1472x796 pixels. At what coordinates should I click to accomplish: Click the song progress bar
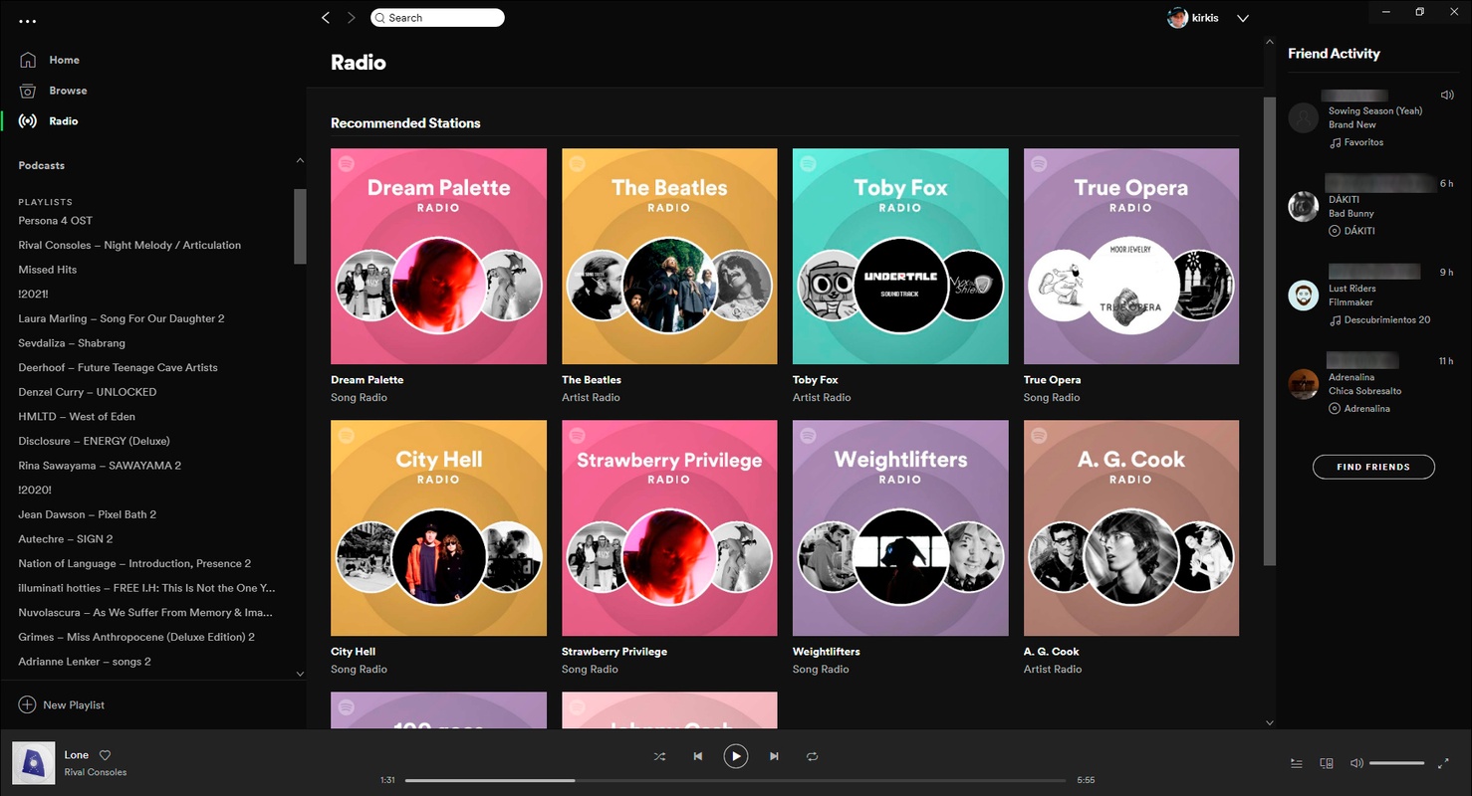click(737, 780)
